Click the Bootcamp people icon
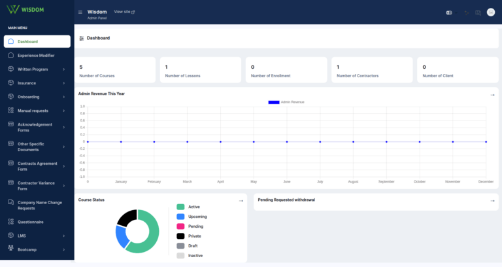 (11, 248)
